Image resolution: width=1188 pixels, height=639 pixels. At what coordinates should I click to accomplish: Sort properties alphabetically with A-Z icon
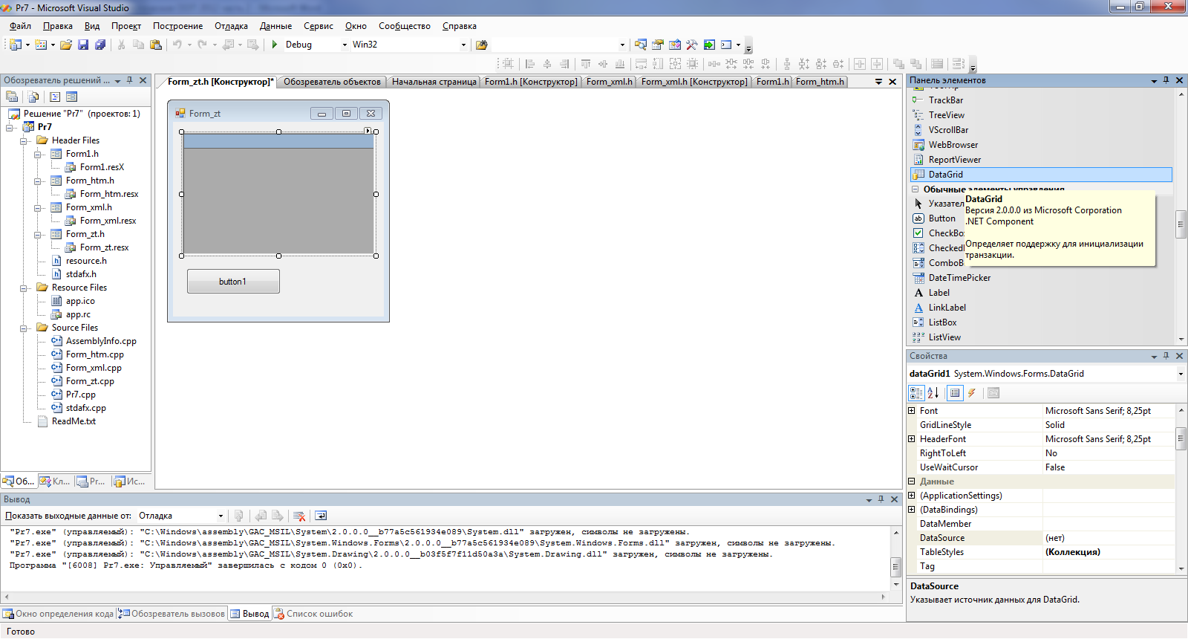[933, 393]
